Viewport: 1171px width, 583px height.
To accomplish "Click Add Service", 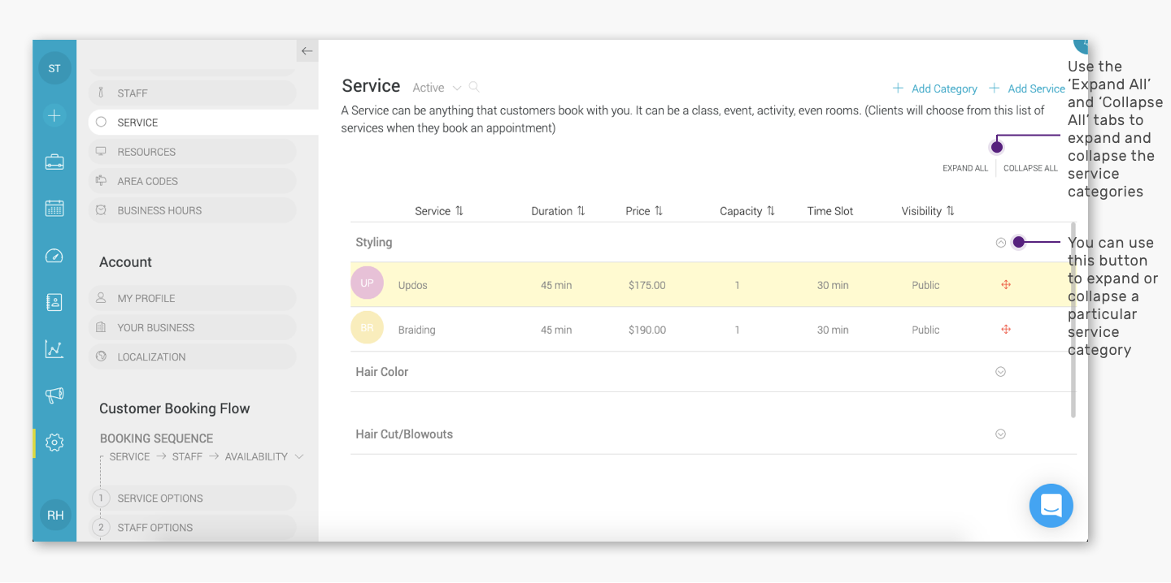I will [1027, 89].
